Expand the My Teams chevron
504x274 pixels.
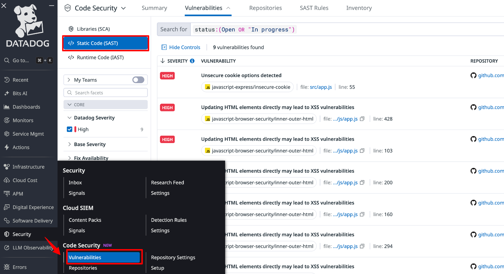pos(69,80)
